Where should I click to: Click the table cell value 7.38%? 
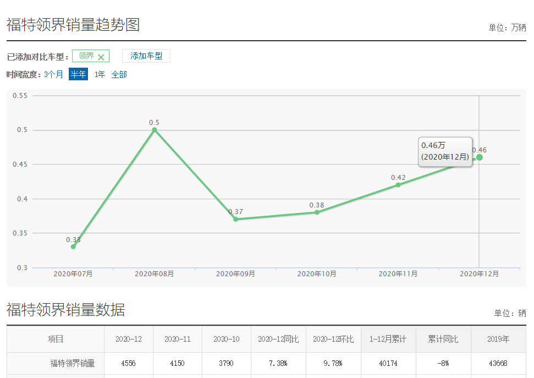(278, 363)
